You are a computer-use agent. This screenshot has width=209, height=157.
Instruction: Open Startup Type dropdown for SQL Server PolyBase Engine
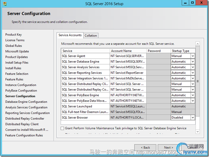tap(193, 95)
